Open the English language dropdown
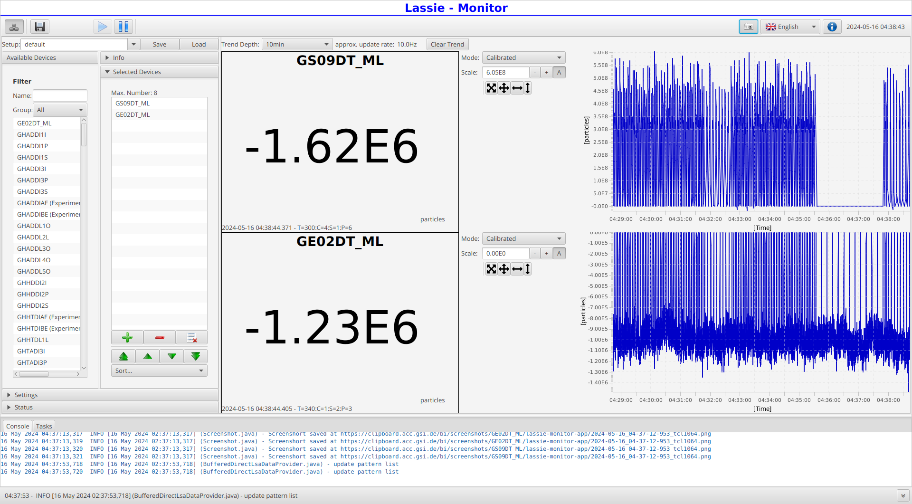The width and height of the screenshot is (912, 504). coord(790,27)
